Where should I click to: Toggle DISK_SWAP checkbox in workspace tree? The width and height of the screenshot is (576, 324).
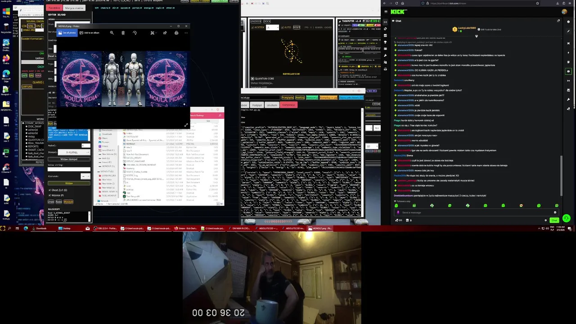pos(26,126)
